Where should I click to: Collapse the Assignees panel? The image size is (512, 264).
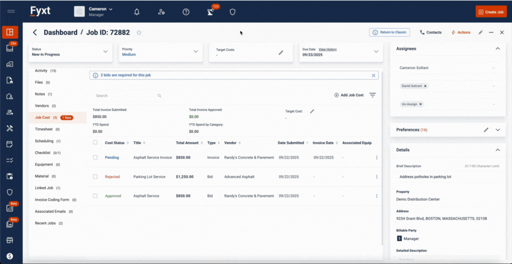(x=498, y=49)
